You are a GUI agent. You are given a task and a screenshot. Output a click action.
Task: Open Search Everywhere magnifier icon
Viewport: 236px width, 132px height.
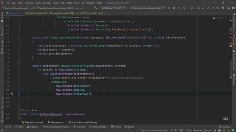click(229, 8)
